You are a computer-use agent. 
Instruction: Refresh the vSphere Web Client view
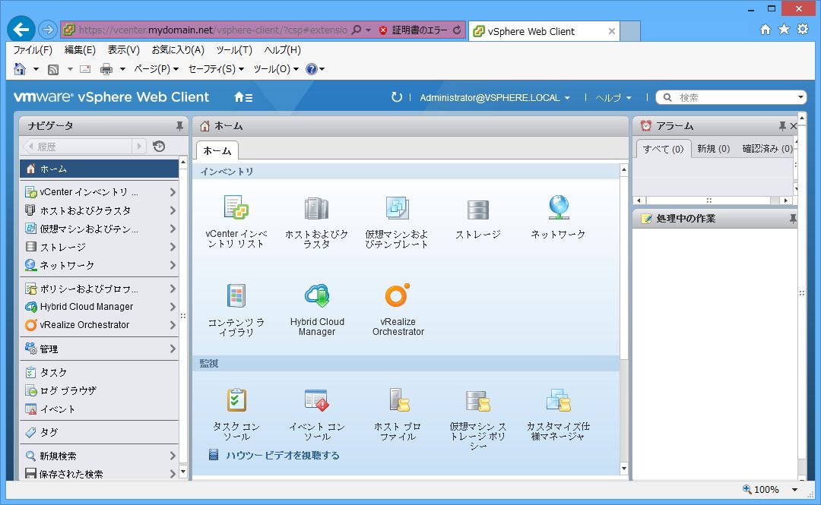click(x=396, y=97)
